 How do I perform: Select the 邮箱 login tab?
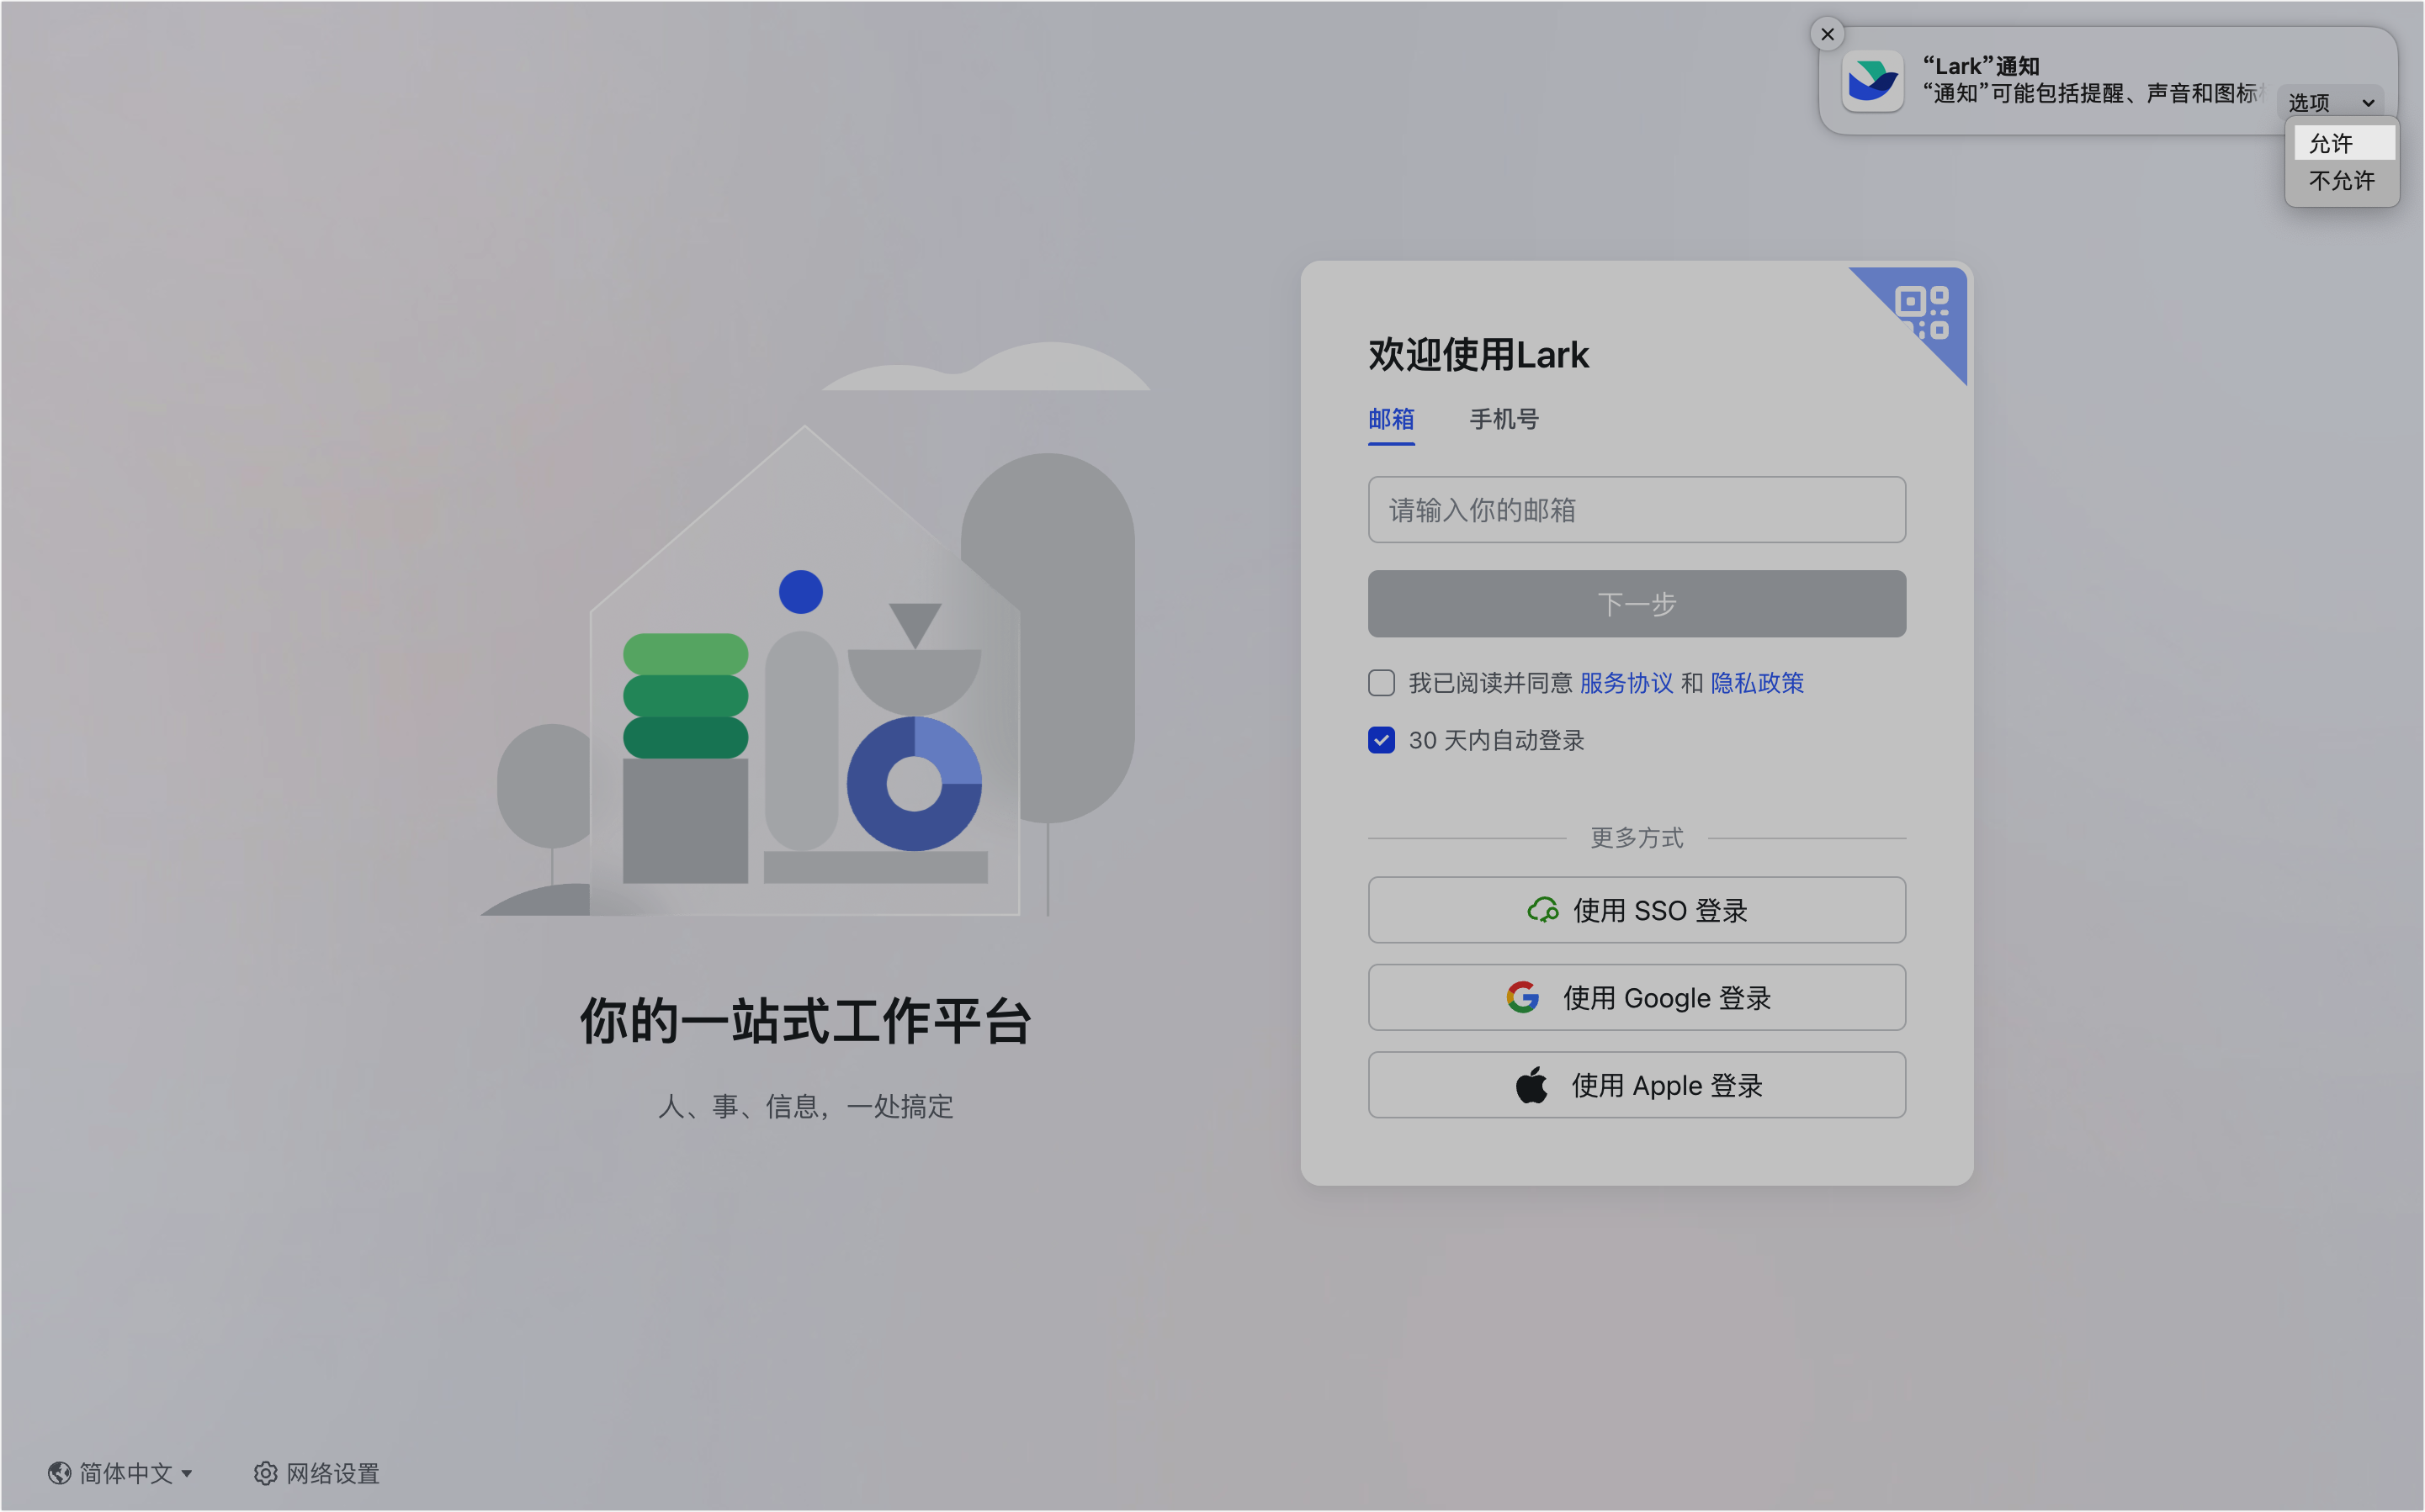[x=1391, y=419]
